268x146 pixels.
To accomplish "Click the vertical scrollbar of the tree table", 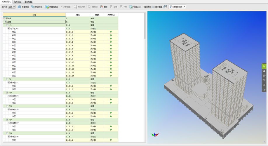I will [145, 26].
